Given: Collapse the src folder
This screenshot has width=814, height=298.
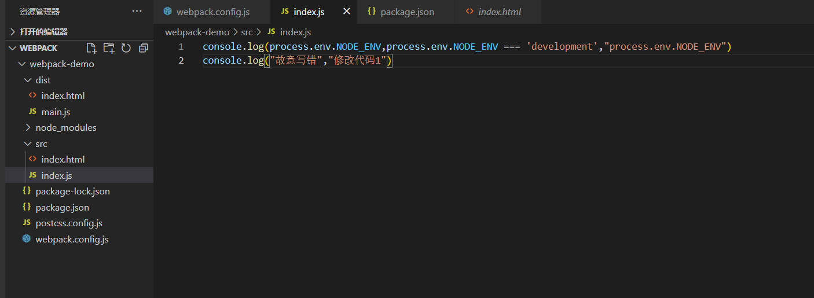Looking at the screenshot, I should (x=79, y=144).
